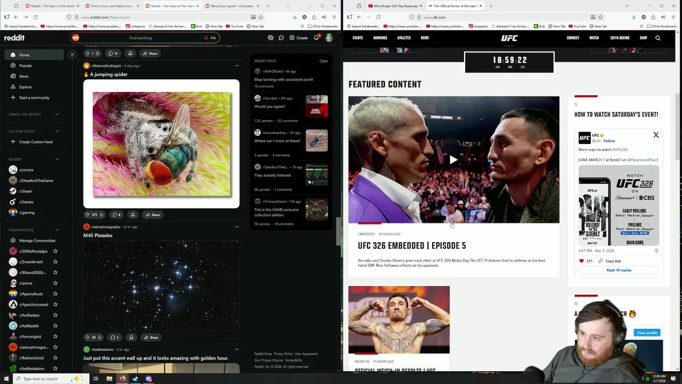Switch to Would you agree r/Gundam tab

231,6
